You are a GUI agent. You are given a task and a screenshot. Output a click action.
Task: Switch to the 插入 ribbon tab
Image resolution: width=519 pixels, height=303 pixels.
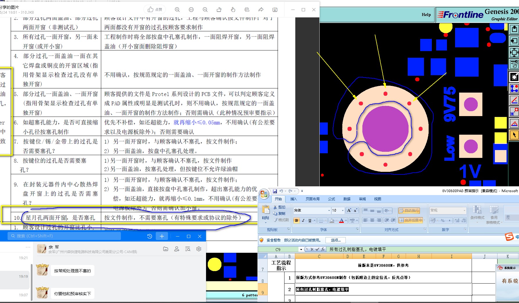click(294, 199)
